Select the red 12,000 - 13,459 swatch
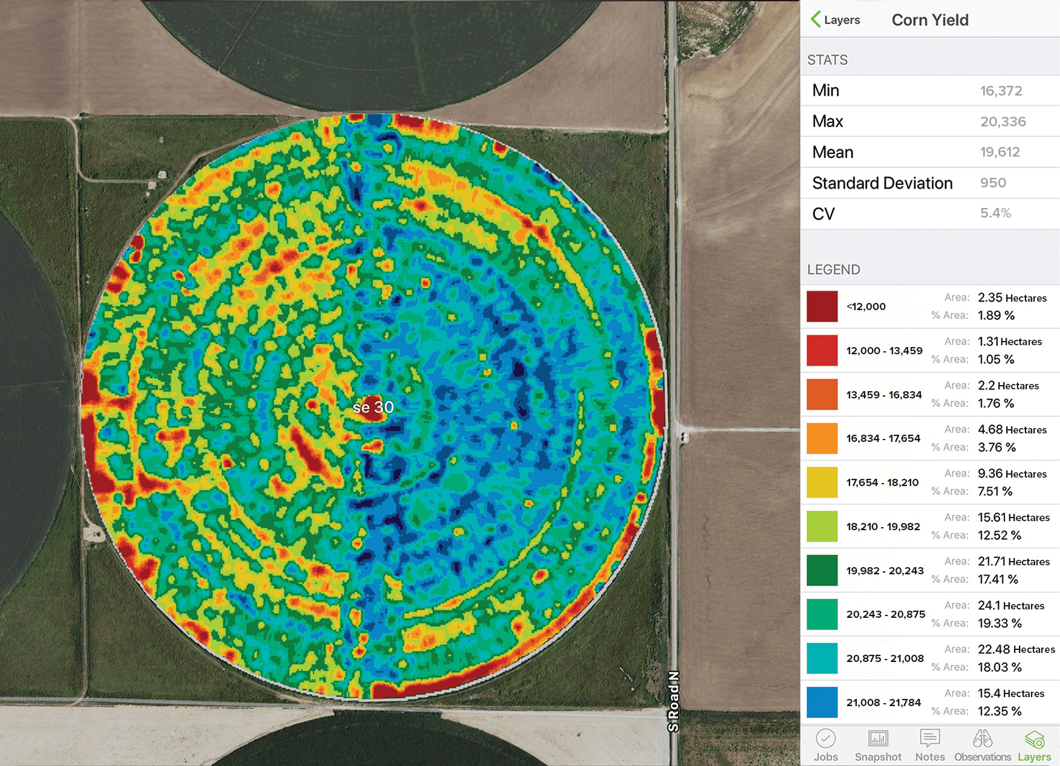 tap(822, 351)
